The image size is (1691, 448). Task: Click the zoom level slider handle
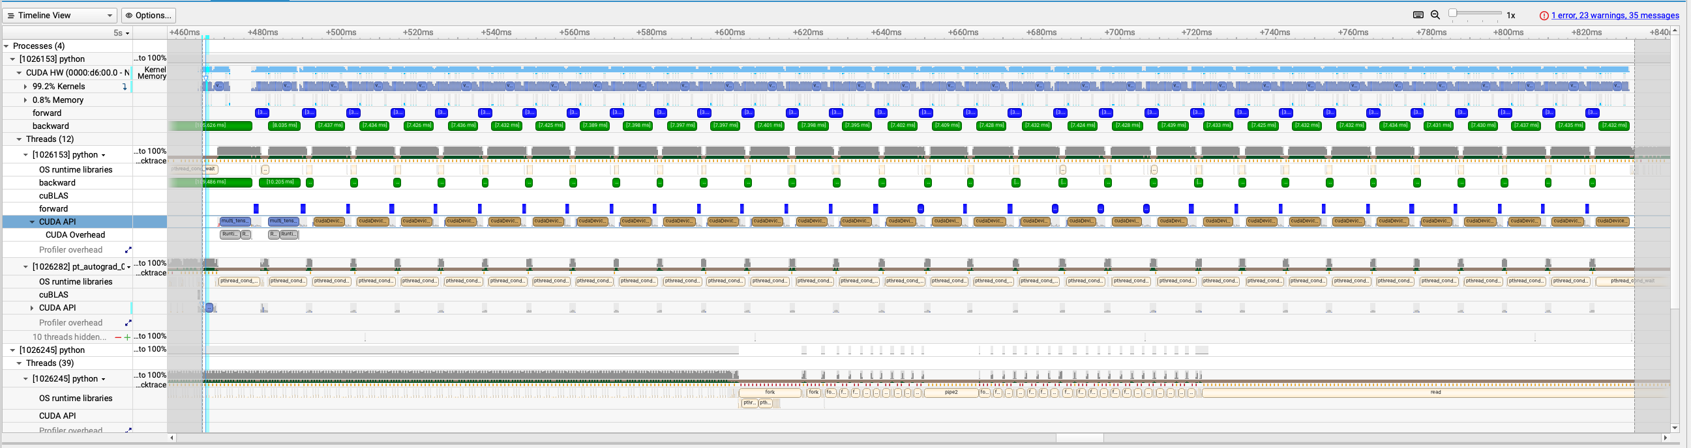coord(1453,13)
